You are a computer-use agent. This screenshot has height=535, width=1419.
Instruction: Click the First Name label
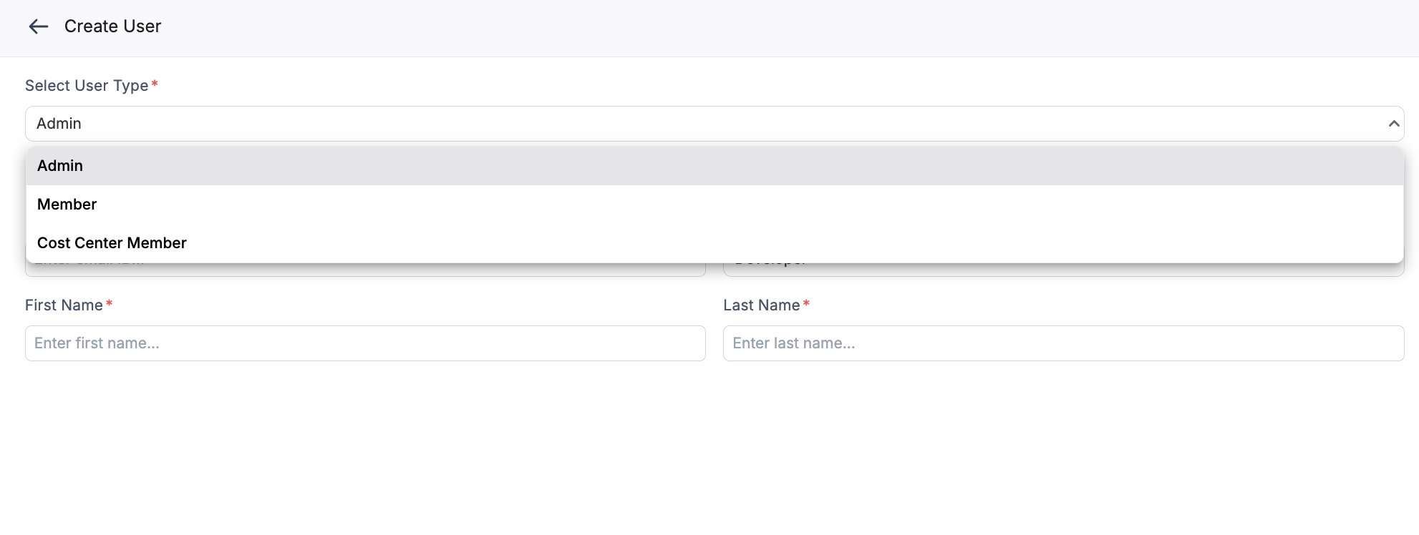coord(64,305)
